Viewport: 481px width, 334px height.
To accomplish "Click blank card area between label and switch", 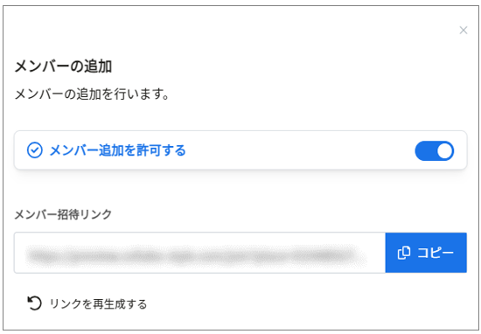I will tap(300, 150).
